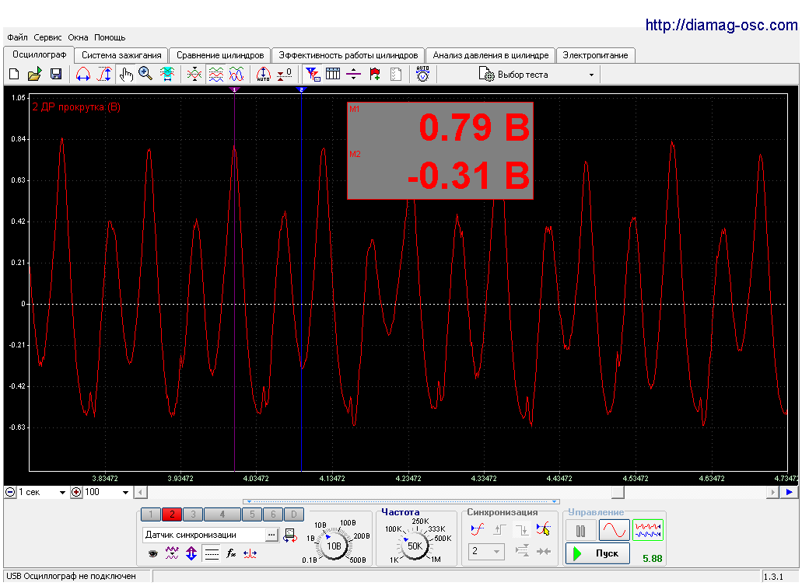Select the magnifier zoom tool

tap(145, 74)
